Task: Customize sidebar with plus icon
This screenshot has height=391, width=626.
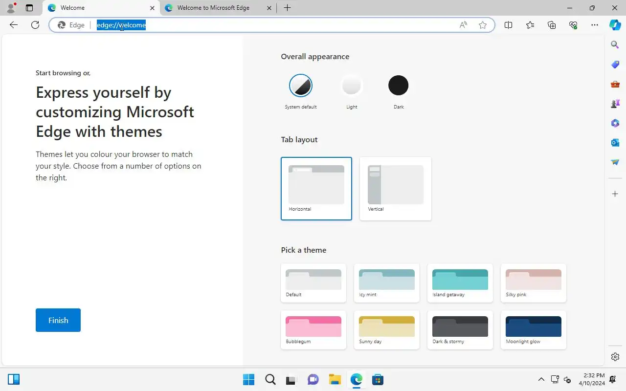Action: pos(615,194)
